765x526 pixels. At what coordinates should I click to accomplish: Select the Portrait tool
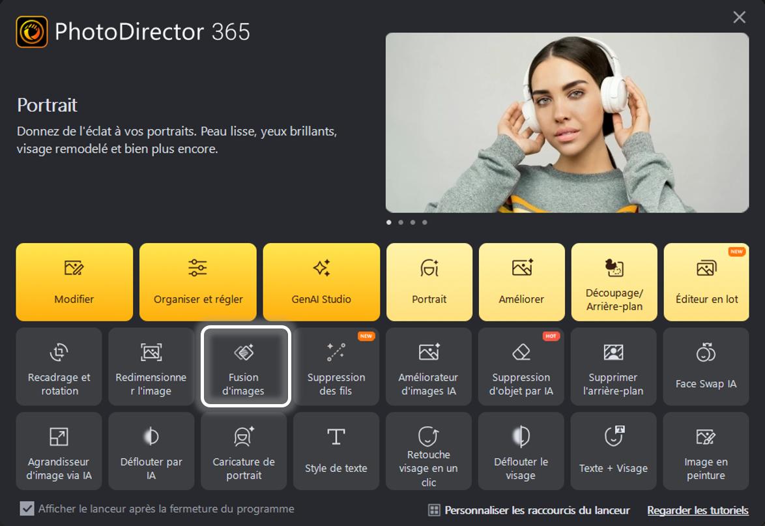click(429, 282)
